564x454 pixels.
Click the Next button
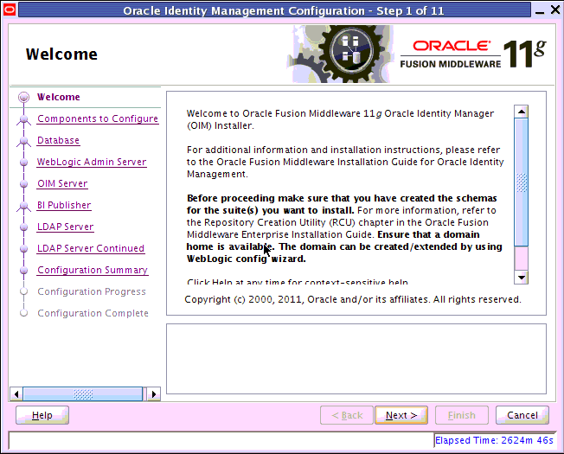[401, 415]
